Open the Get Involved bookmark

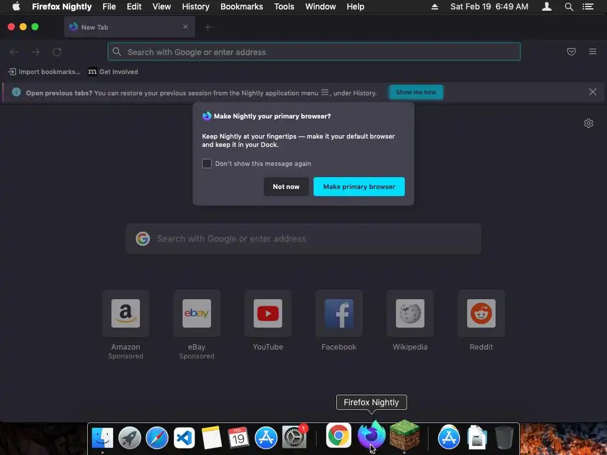(x=113, y=72)
